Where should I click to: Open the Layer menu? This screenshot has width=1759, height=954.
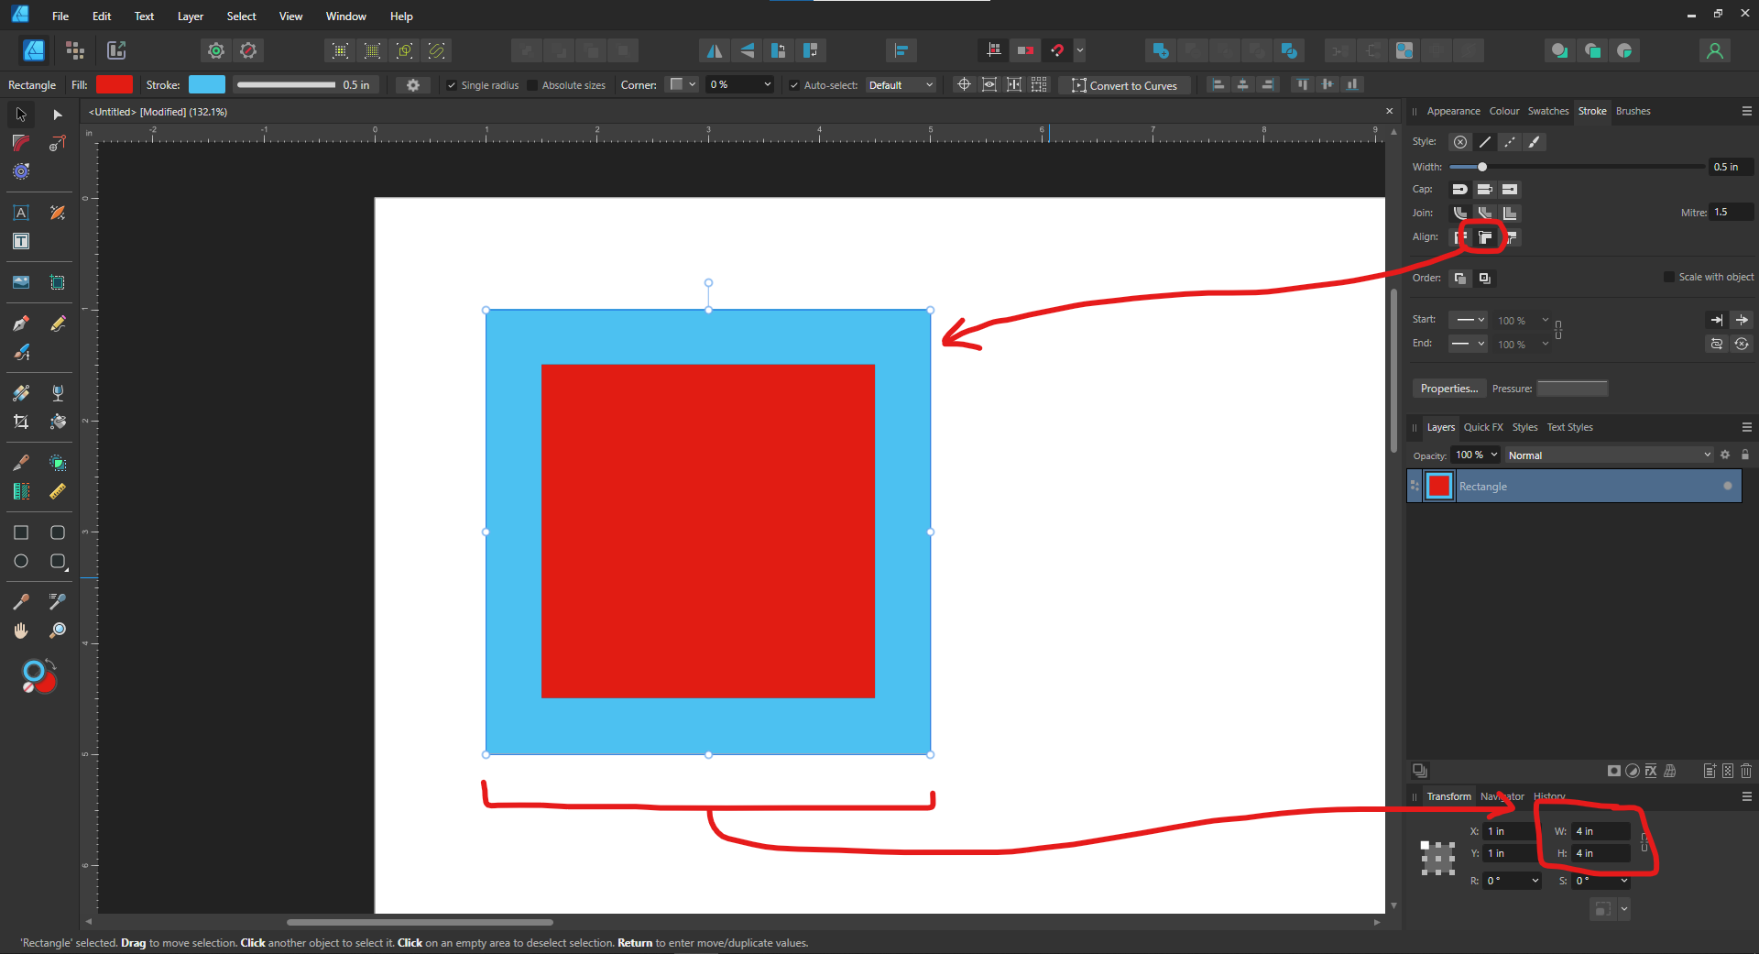[190, 16]
